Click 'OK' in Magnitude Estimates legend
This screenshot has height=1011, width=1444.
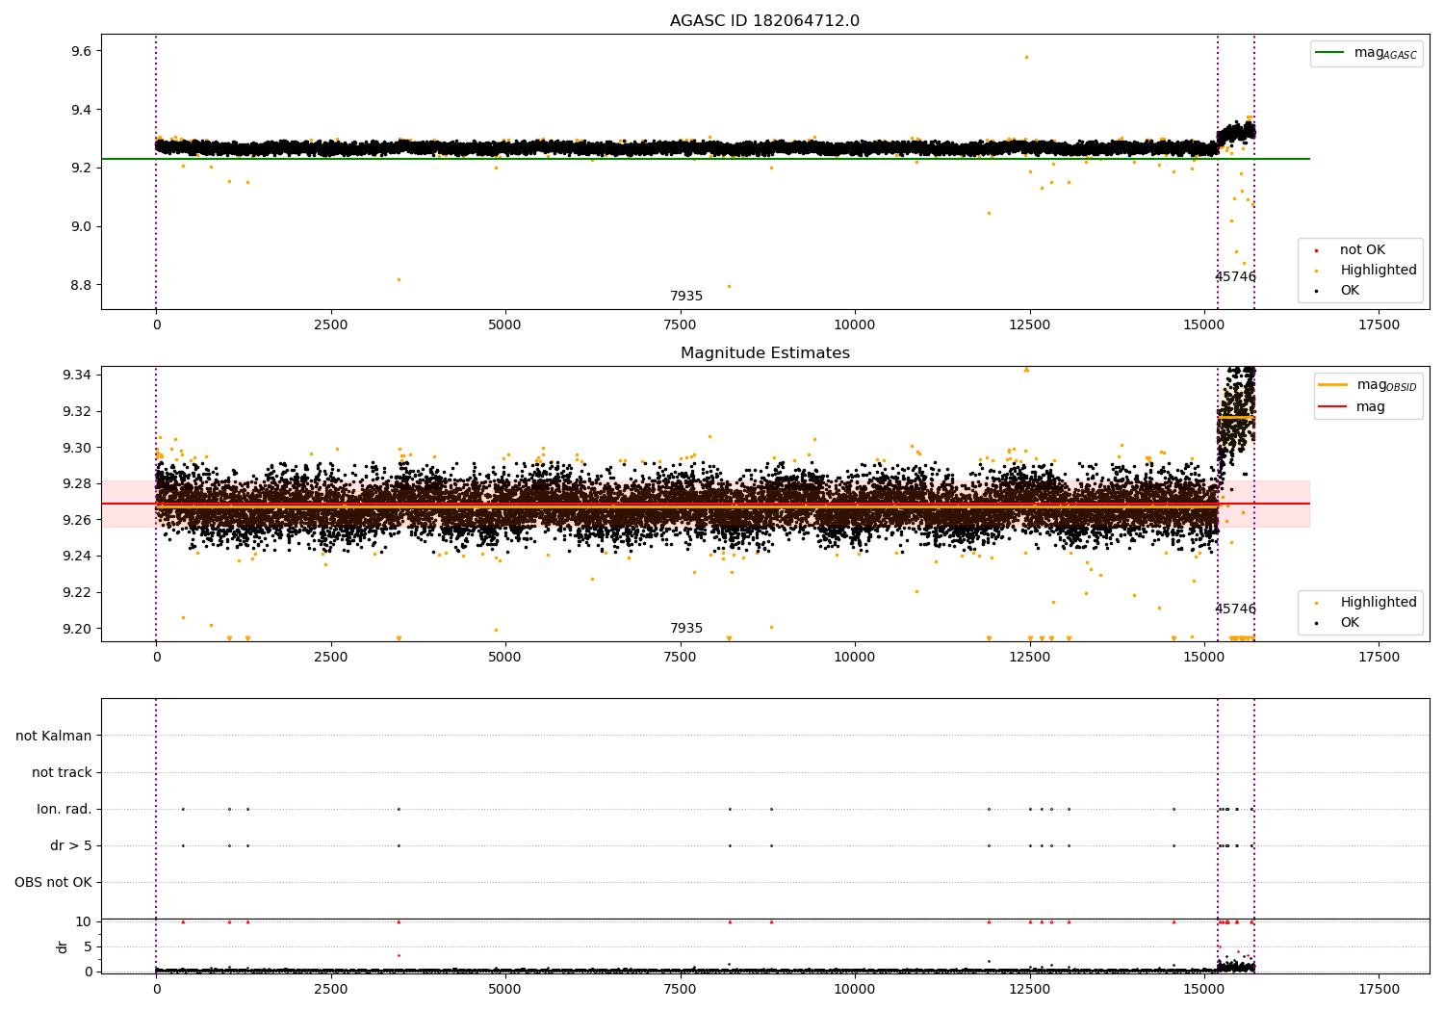point(1338,623)
